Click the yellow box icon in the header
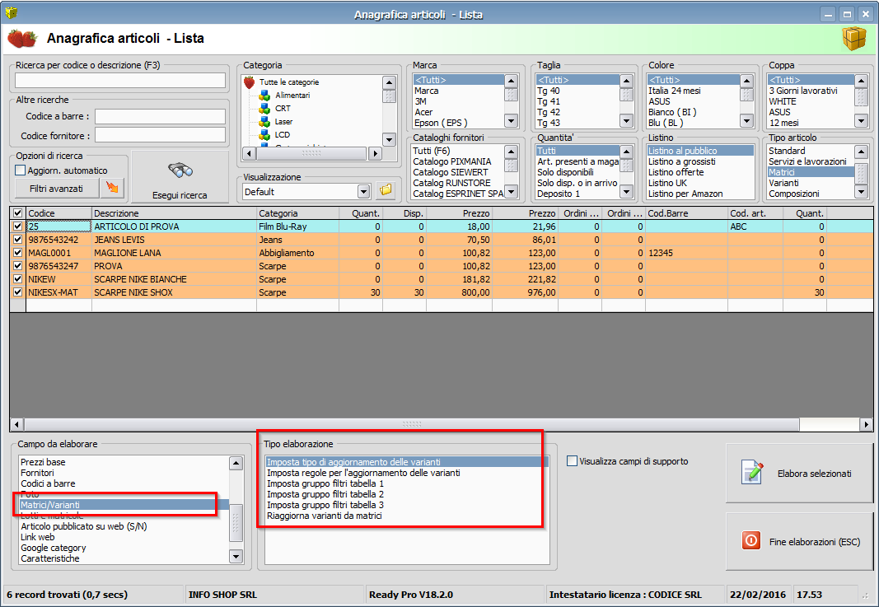Viewport: 879px width, 607px height. pos(853,38)
